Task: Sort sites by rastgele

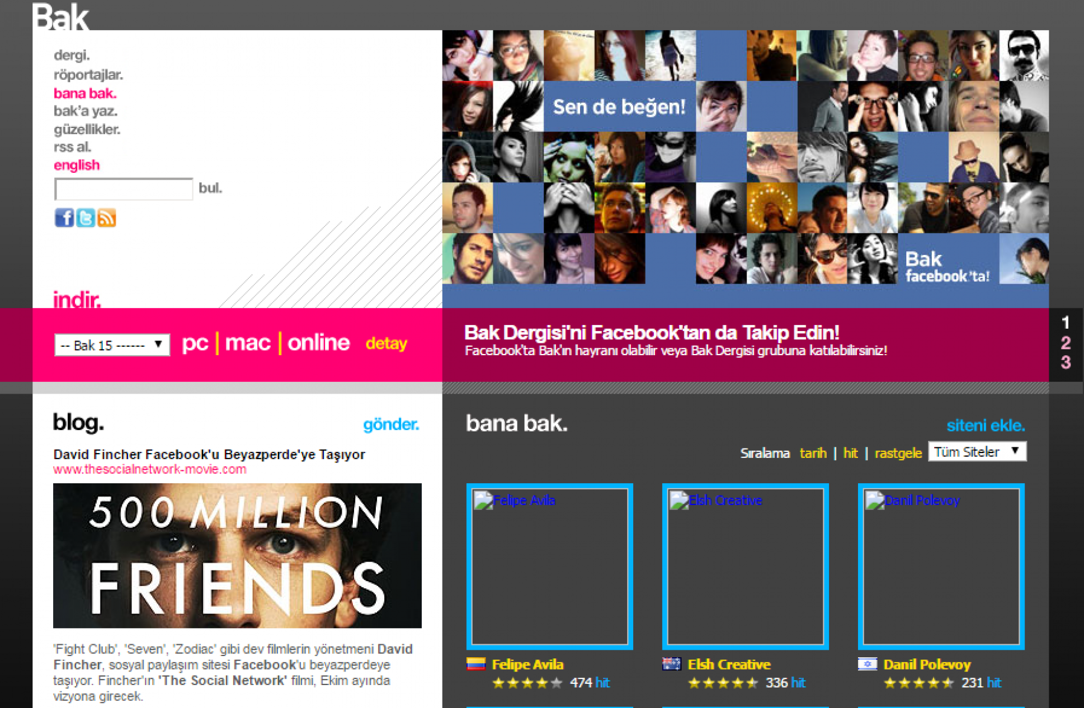Action: click(x=898, y=453)
